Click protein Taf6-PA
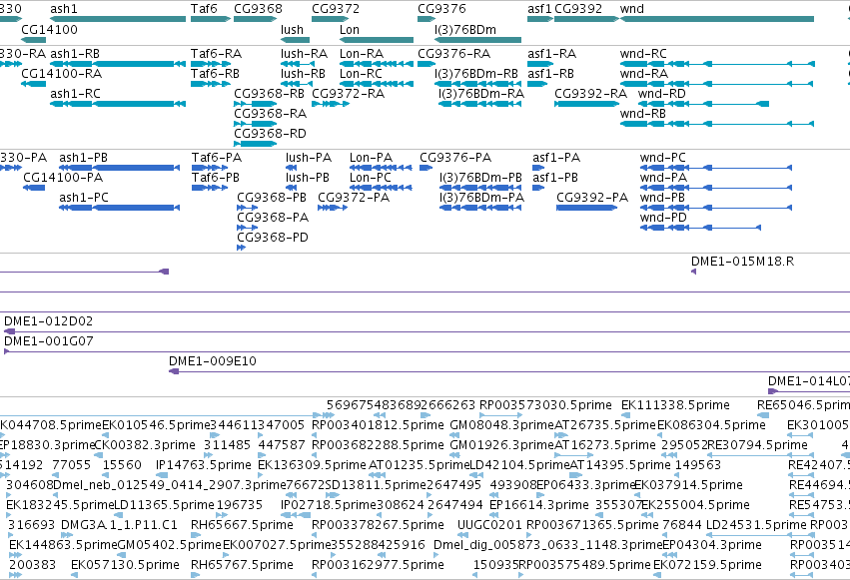Image resolution: width=850 pixels, height=580 pixels. (x=210, y=168)
